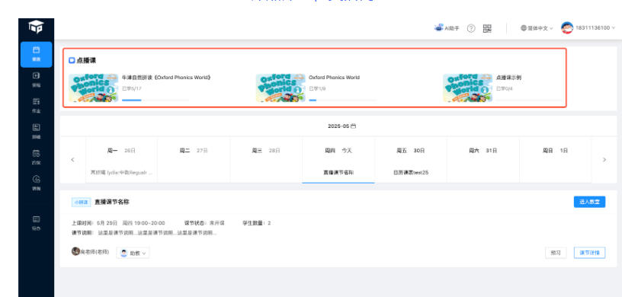Click the calendar icon next to 2025-05
Screen dimensions: 622x297
point(353,126)
